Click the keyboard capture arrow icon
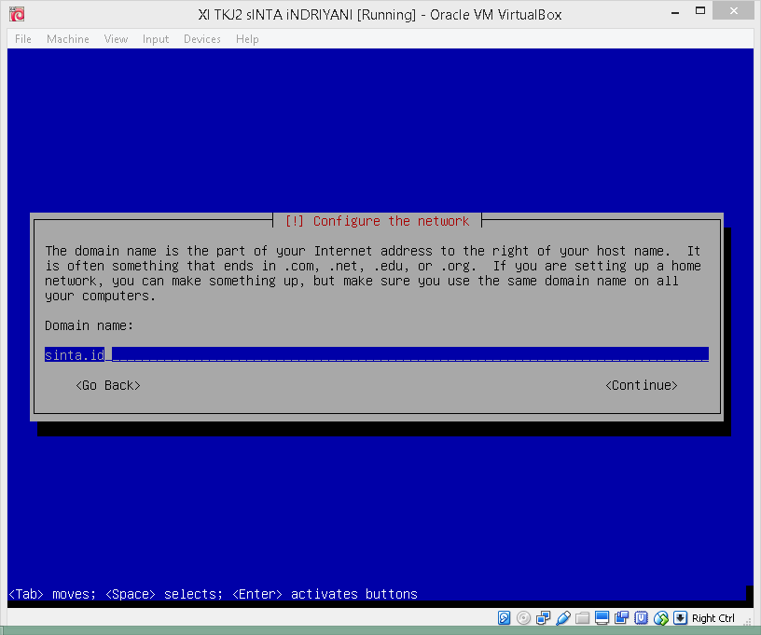Image resolution: width=761 pixels, height=635 pixels. tap(680, 617)
